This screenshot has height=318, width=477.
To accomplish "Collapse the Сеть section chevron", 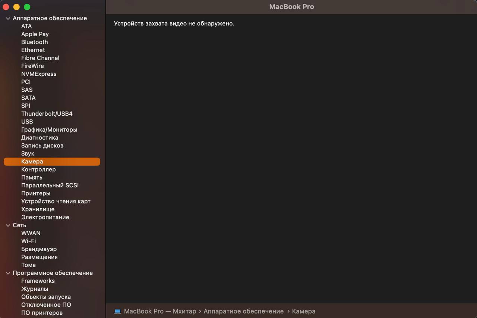I will (8, 225).
